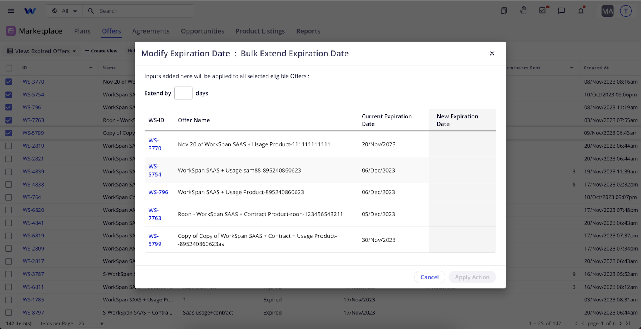The image size is (641, 329).
Task: Switch to the Agreements tab
Action: pos(151,31)
